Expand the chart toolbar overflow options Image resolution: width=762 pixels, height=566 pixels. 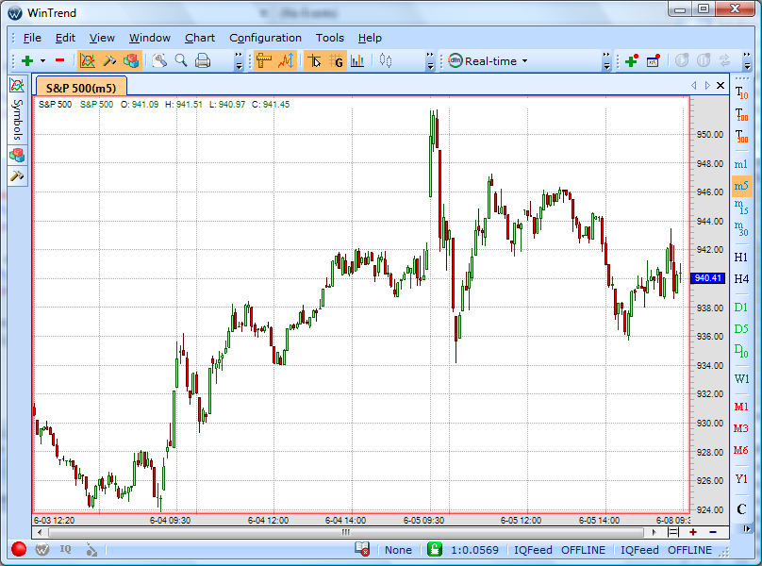pos(430,60)
